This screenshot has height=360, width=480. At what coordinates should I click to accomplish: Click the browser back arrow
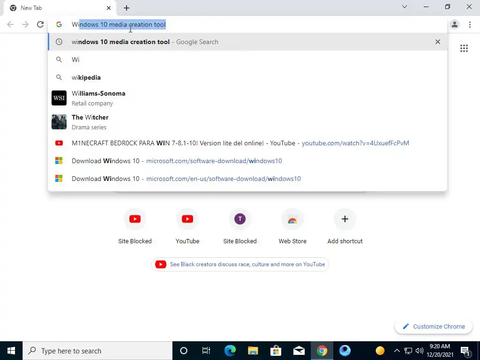point(10,24)
